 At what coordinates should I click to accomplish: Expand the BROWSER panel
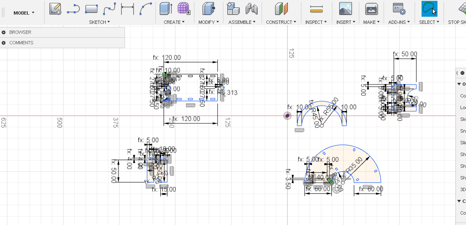tap(4, 32)
